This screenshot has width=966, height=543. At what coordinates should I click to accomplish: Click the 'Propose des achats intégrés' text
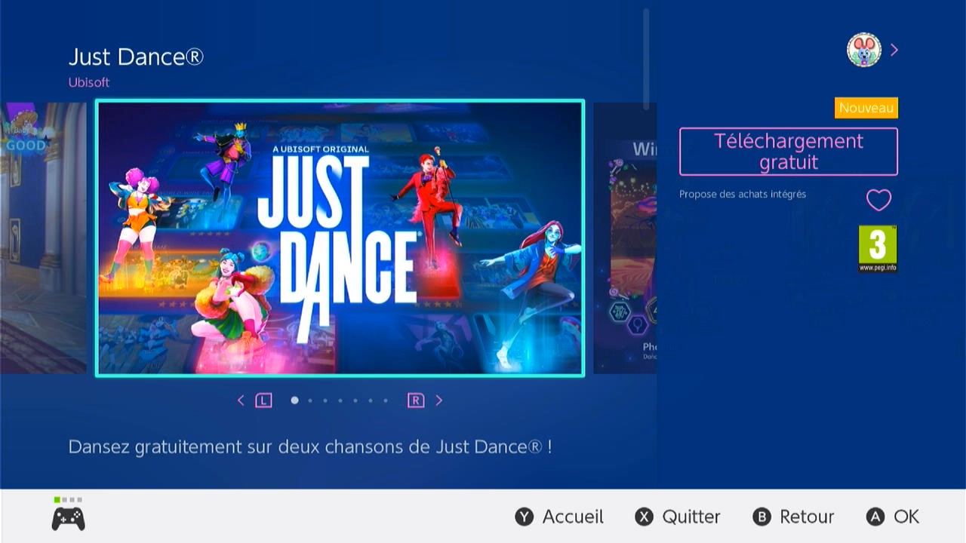pyautogui.click(x=743, y=194)
